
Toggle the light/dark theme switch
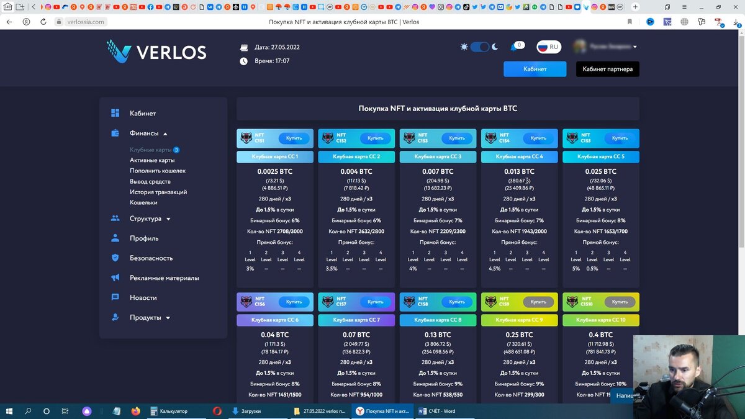[x=480, y=47]
